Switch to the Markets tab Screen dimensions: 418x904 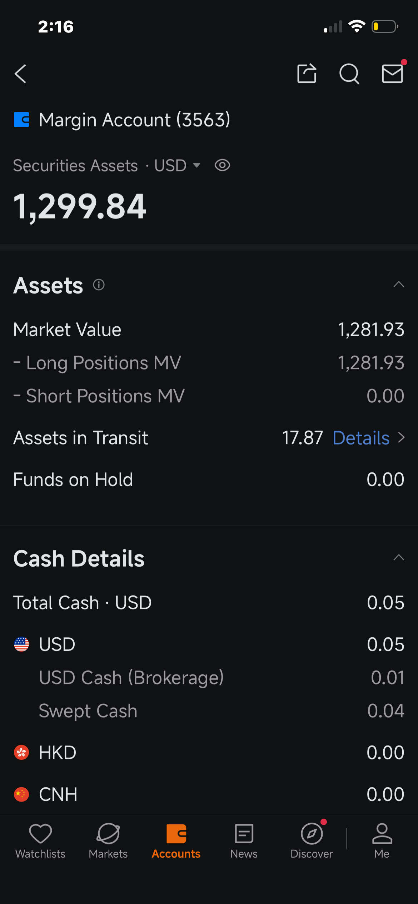click(108, 841)
